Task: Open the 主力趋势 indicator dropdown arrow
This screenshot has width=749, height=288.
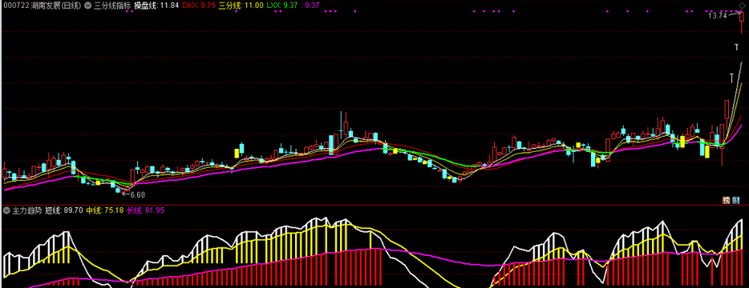Action: click(x=6, y=210)
